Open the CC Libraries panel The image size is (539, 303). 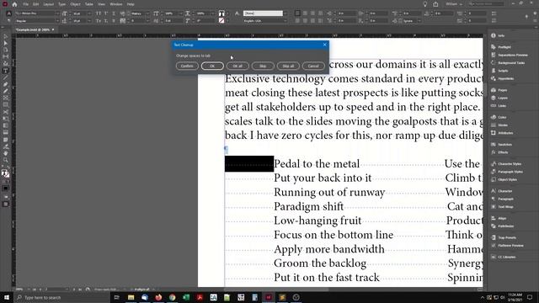pyautogui.click(x=504, y=257)
